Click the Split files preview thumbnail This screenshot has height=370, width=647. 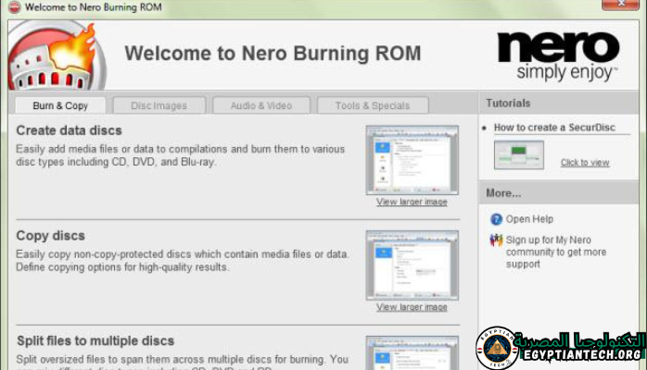point(412,352)
